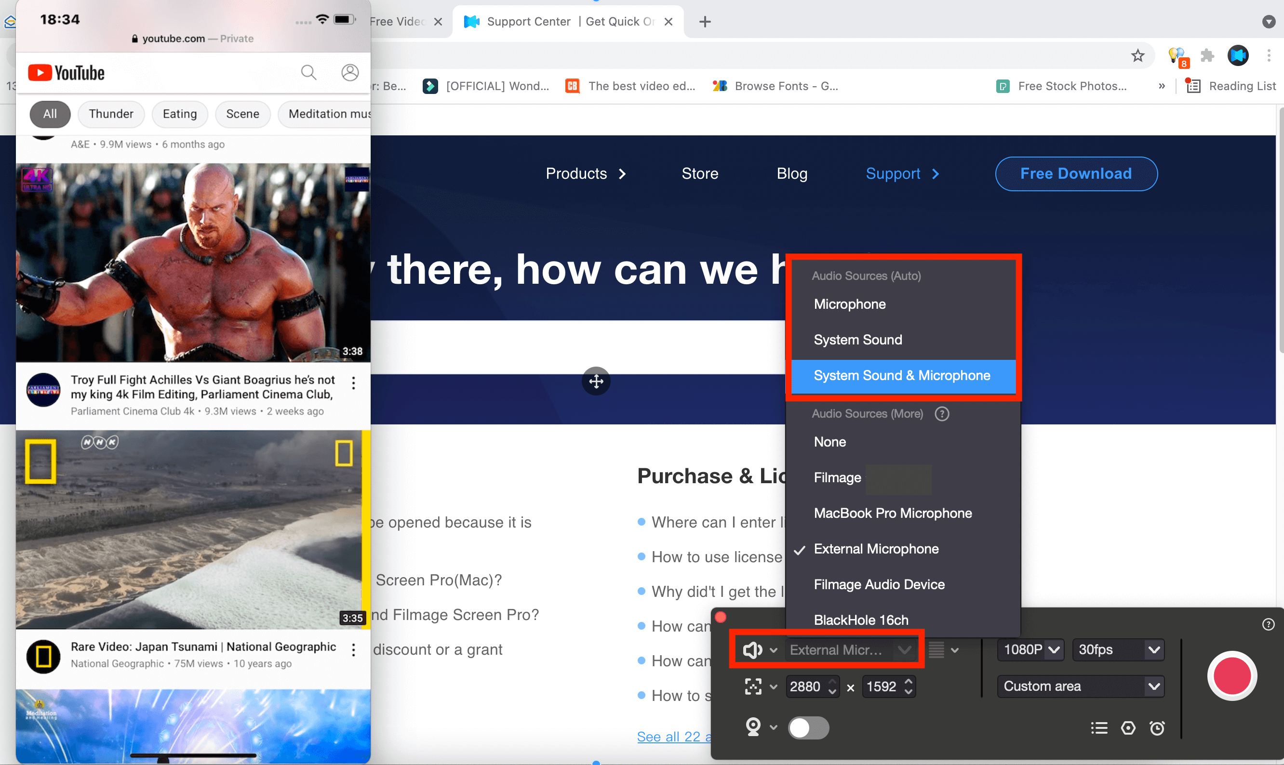The image size is (1284, 765).
Task: Click the lightbulb extension with badge 8
Action: pos(1178,56)
